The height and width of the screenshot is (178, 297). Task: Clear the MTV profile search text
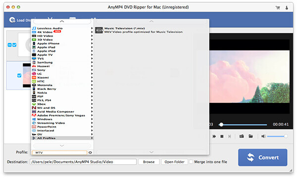(x=90, y=152)
